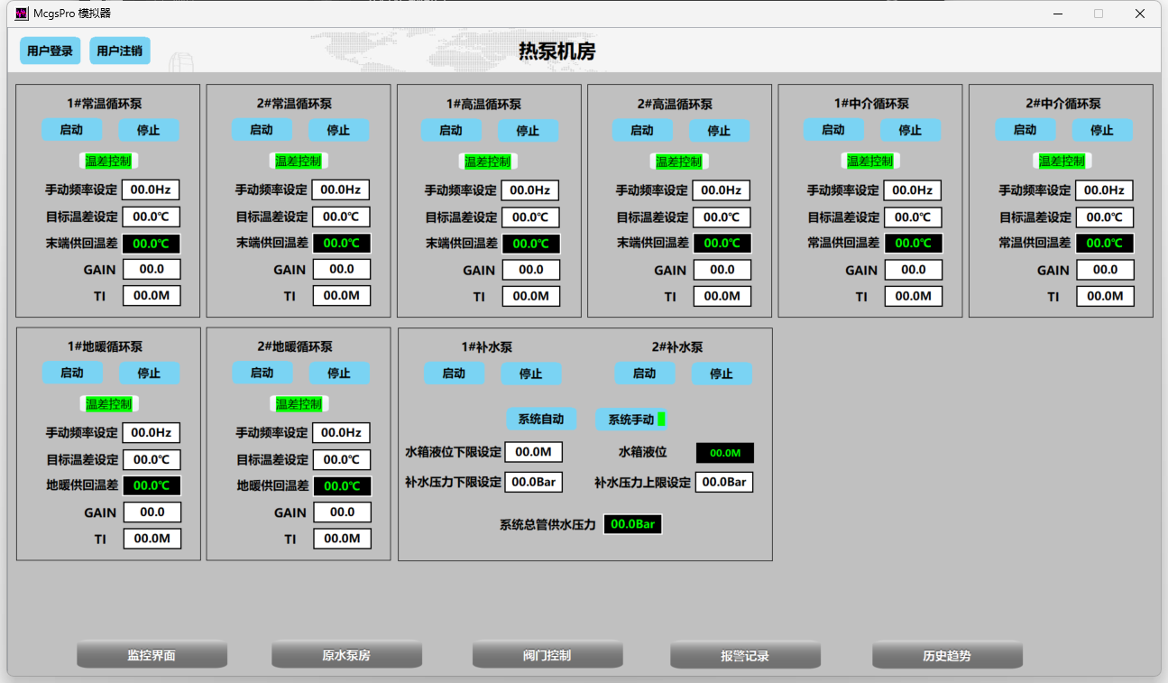Toggle 温差控制 for 2#中介循环泵

pyautogui.click(x=1062, y=161)
